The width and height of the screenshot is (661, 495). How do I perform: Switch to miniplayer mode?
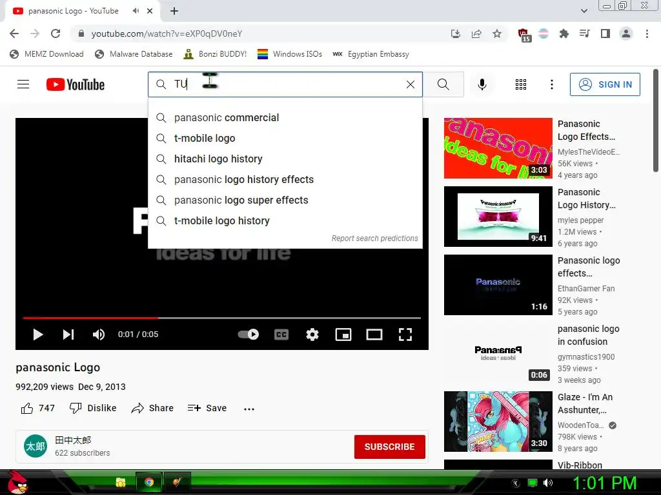(343, 335)
